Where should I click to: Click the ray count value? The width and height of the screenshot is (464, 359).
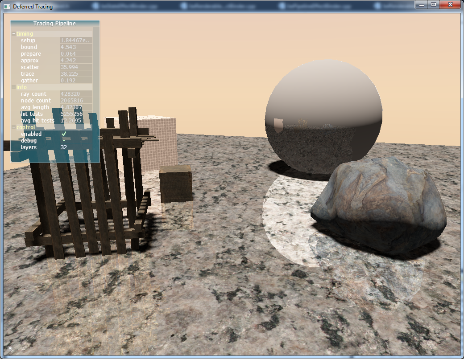[x=76, y=94]
